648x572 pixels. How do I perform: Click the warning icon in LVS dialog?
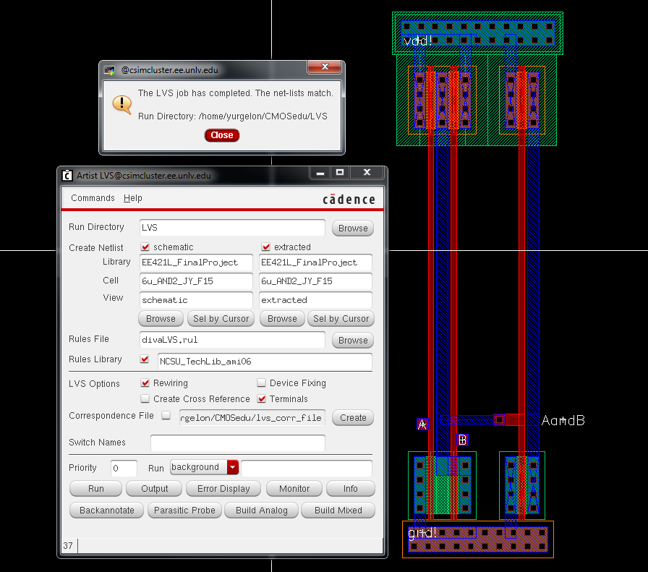(121, 103)
